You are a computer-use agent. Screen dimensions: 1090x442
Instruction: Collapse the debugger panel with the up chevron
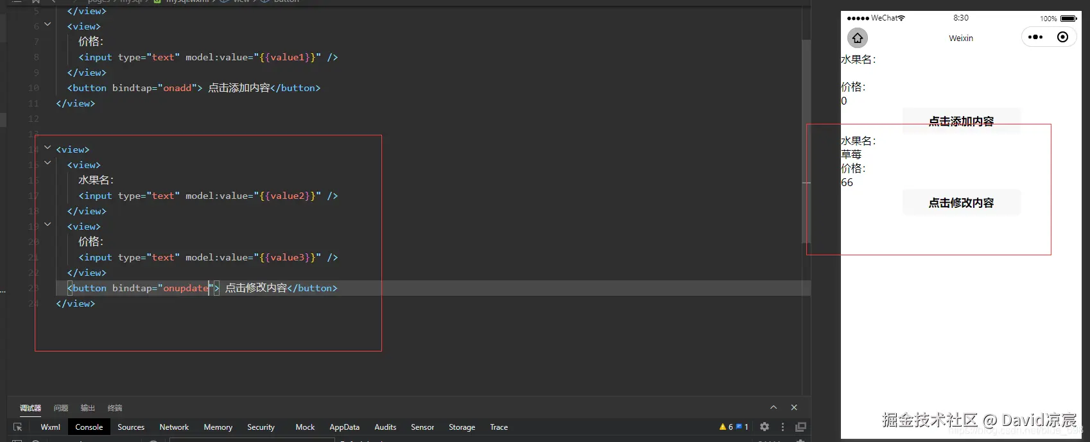click(x=774, y=407)
